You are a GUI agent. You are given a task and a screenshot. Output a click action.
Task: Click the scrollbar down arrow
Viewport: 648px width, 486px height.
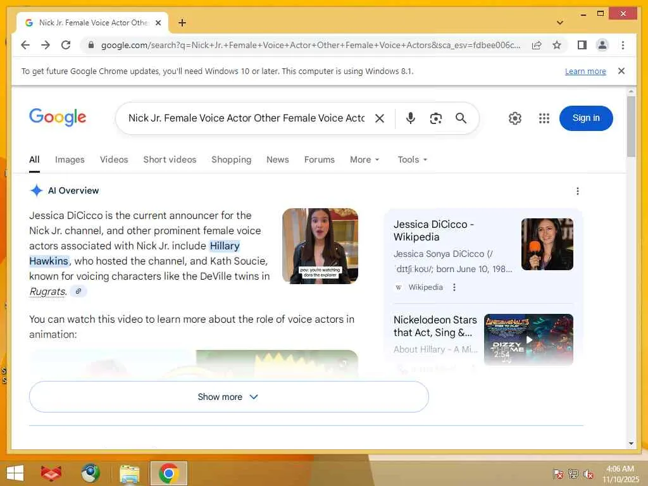[631, 444]
